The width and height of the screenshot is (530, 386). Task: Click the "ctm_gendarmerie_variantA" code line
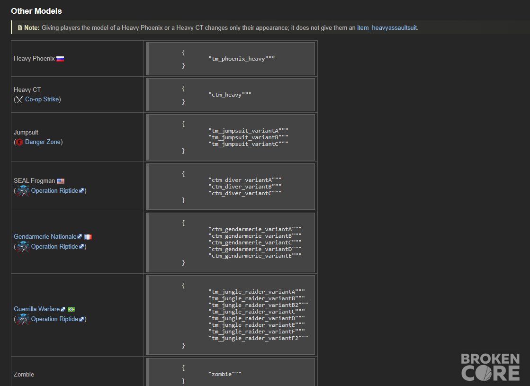(255, 229)
